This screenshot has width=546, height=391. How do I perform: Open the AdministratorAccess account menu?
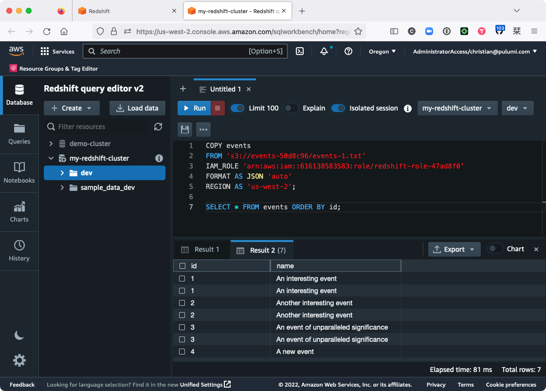[474, 51]
